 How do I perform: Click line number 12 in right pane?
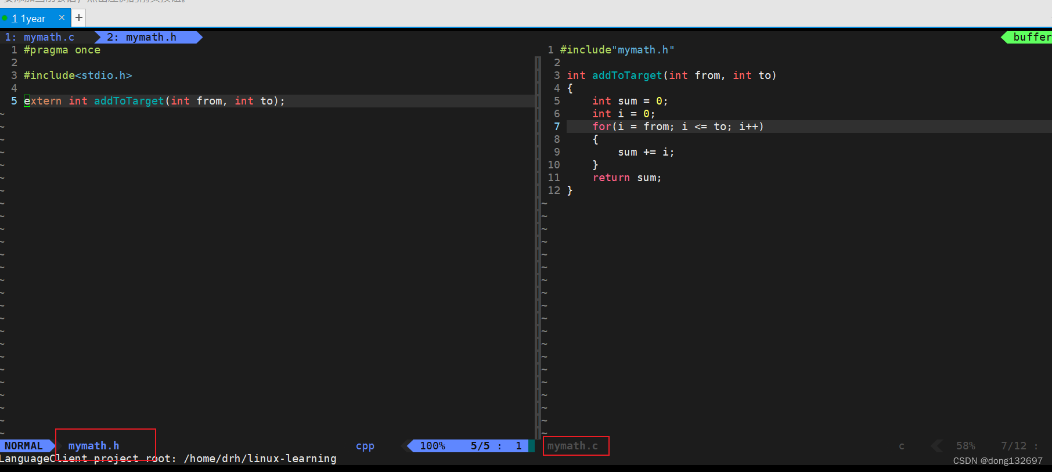click(x=554, y=190)
